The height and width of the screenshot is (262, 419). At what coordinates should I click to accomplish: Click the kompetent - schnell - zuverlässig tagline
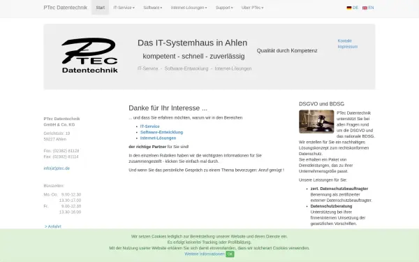[x=193, y=56]
